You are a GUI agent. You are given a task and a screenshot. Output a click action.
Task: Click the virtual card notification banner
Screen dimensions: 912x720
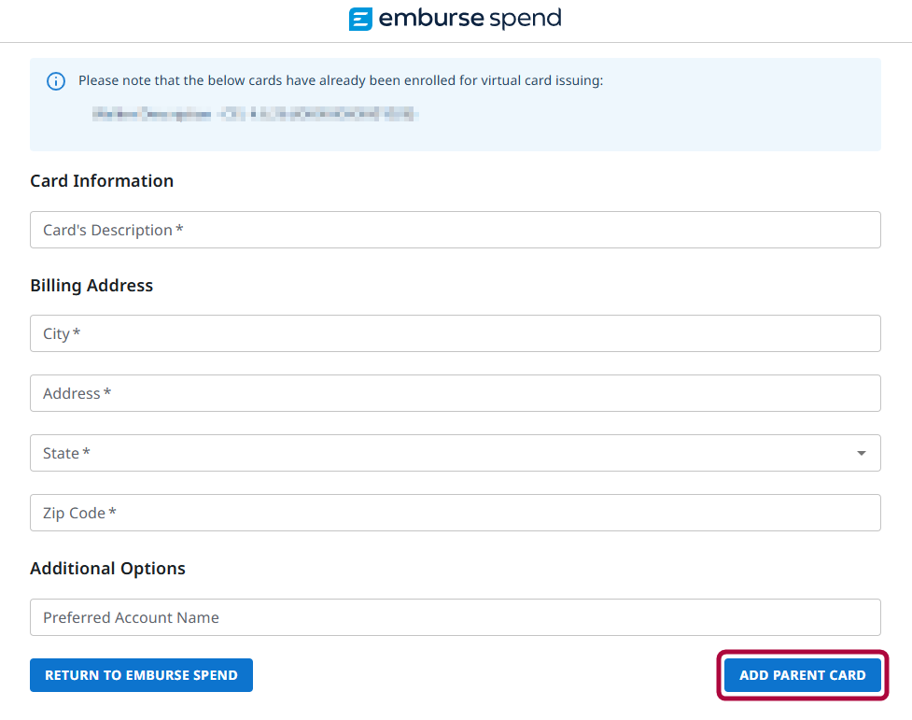[456, 104]
